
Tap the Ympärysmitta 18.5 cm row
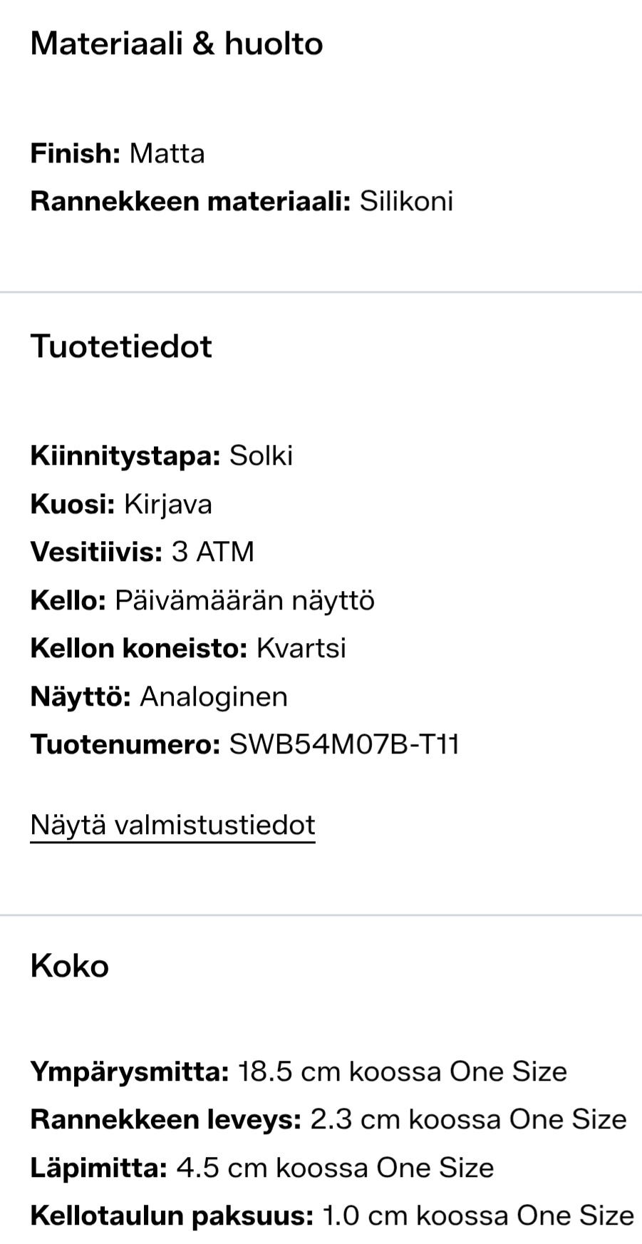tap(299, 1071)
